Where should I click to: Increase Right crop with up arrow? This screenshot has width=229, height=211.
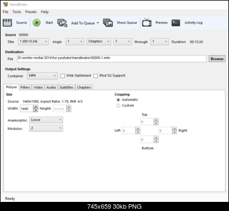174,129
